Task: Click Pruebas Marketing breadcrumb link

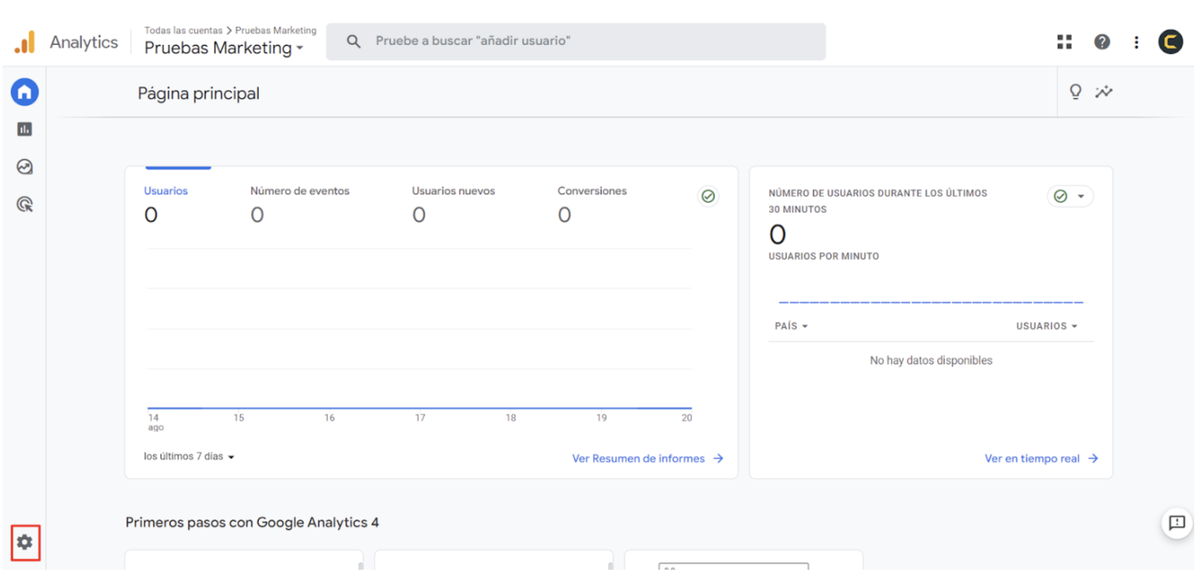Action: (x=276, y=30)
